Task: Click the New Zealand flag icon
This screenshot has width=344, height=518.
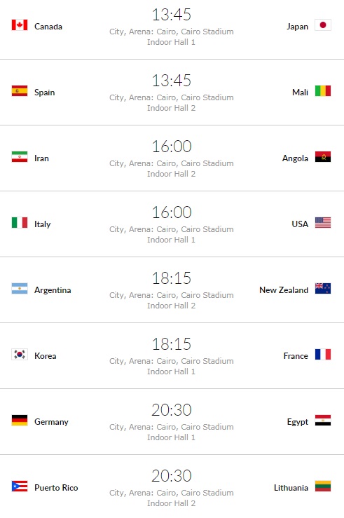Action: pyautogui.click(x=323, y=288)
